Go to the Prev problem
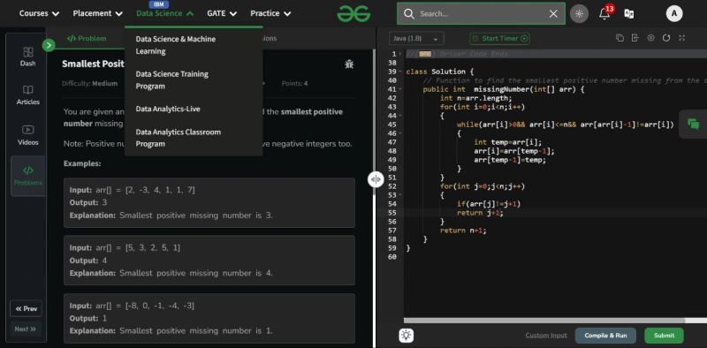 coord(27,309)
